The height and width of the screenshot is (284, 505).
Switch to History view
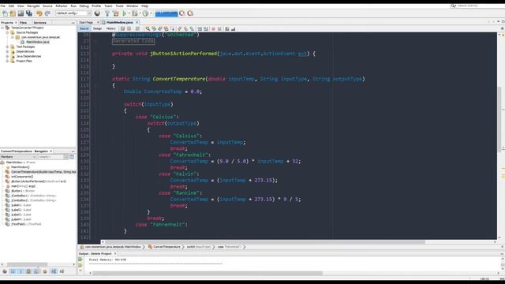pos(110,28)
